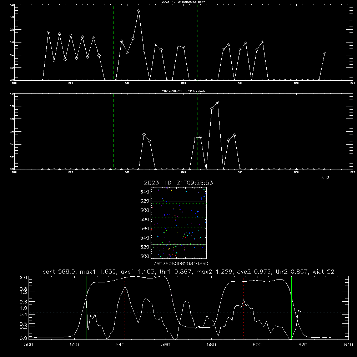Click the highest diamond marker in the dusk plot
Image resolution: width=357 pixels, height=357 pixels.
pyautogui.click(x=217, y=102)
